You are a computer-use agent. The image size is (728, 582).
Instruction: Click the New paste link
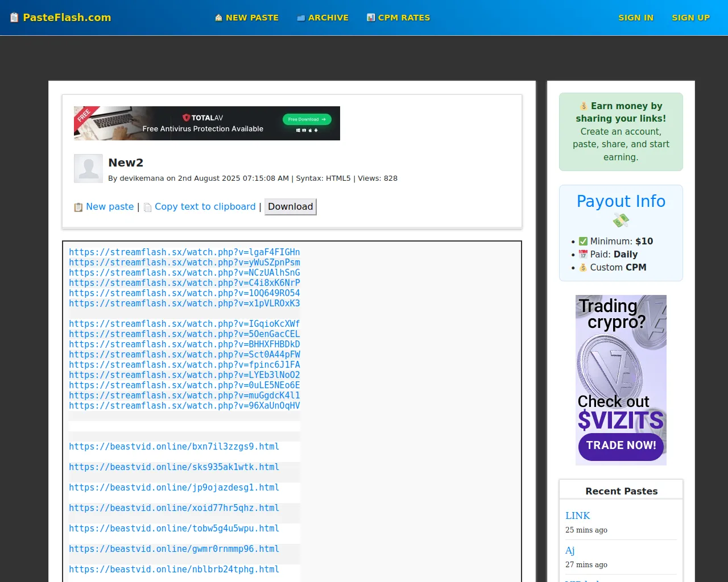click(110, 207)
